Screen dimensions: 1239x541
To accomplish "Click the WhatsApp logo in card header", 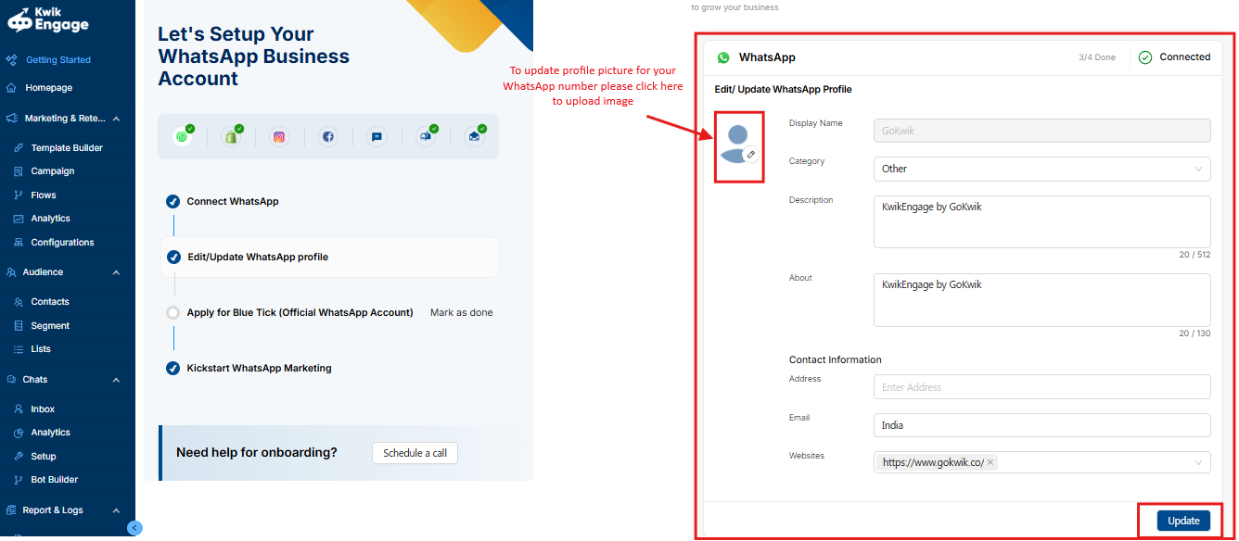I will pyautogui.click(x=723, y=57).
